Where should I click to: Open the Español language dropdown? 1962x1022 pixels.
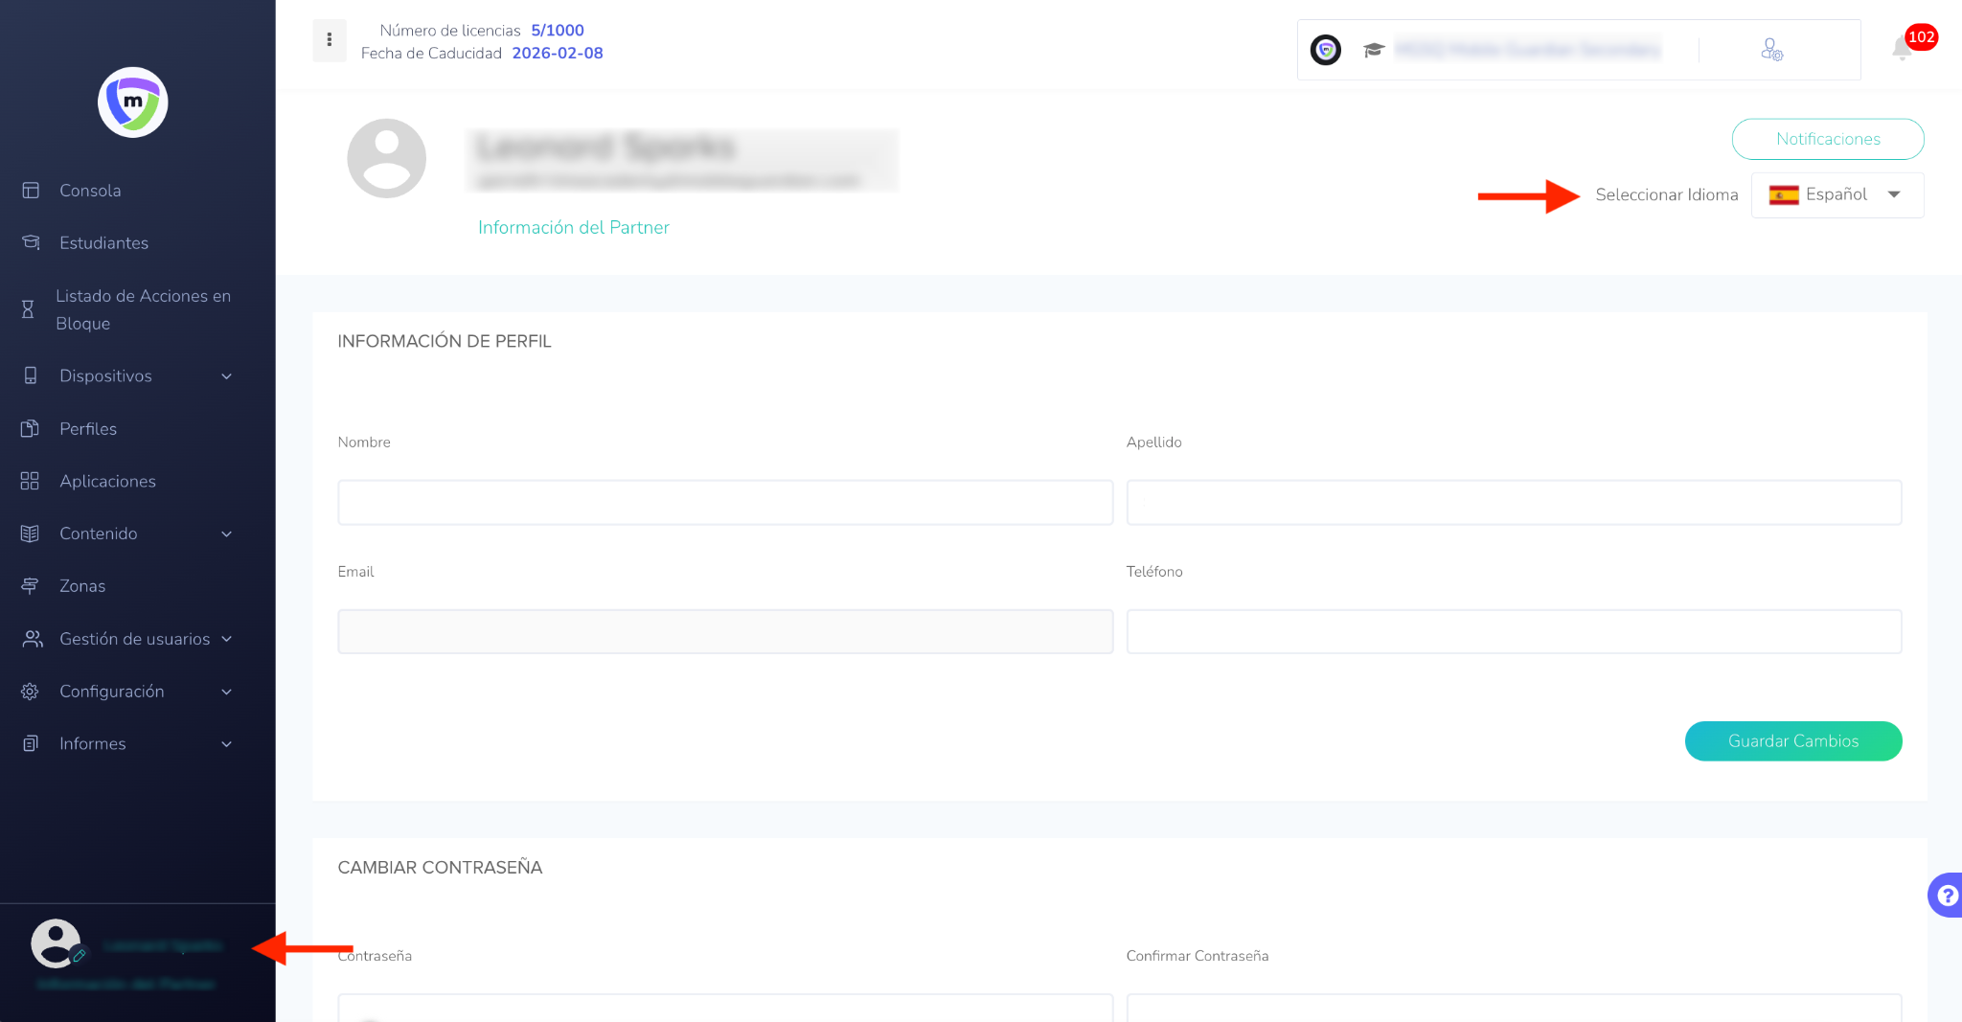click(x=1837, y=195)
